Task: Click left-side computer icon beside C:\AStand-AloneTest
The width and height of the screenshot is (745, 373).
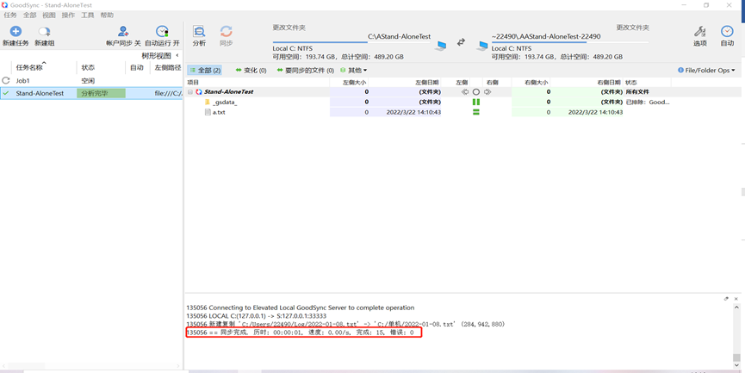Action: (x=440, y=46)
